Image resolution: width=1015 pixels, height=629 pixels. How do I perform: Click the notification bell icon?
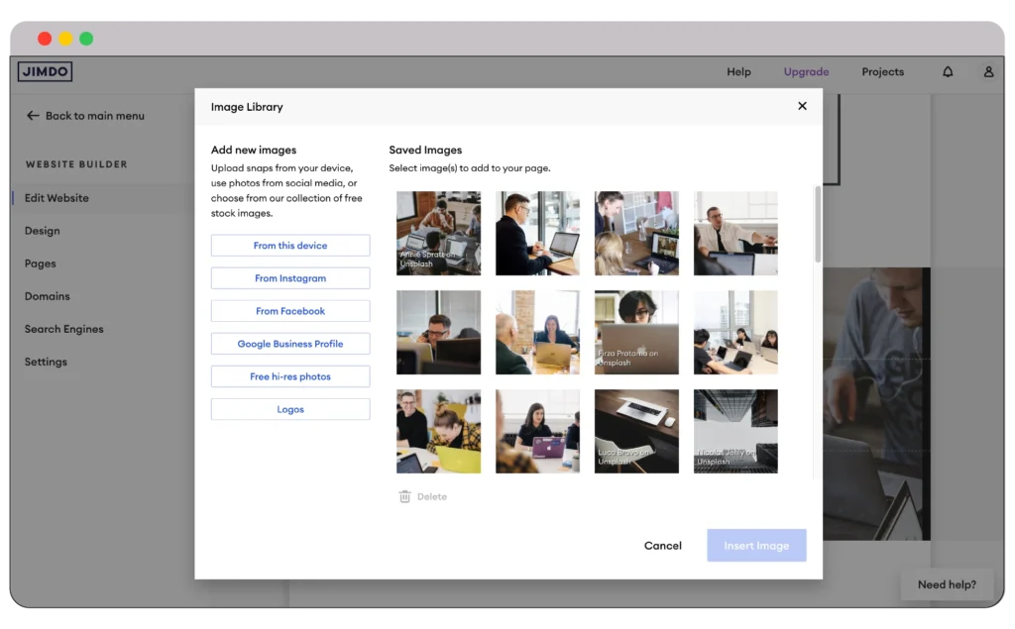[x=948, y=72]
